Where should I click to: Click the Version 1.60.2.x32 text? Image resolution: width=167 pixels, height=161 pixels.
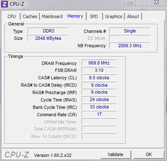point(53,155)
